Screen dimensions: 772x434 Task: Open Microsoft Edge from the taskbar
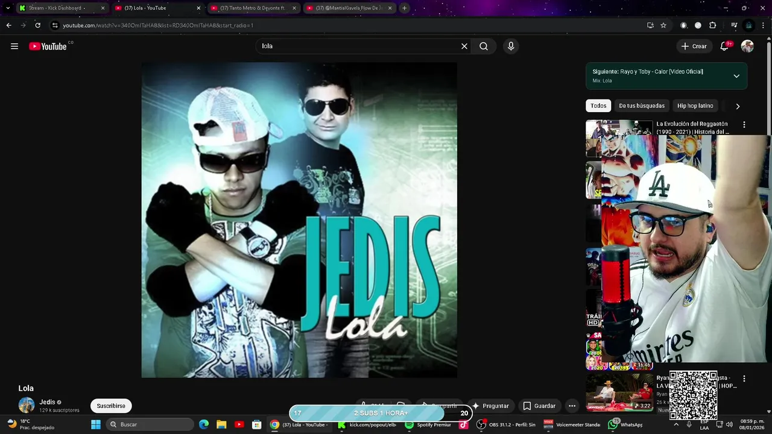pos(204,424)
